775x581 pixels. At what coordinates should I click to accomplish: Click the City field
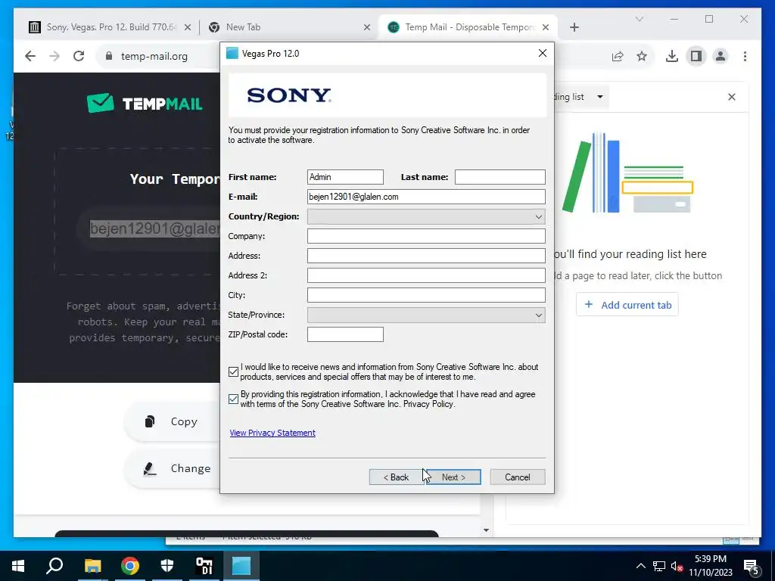click(x=426, y=296)
